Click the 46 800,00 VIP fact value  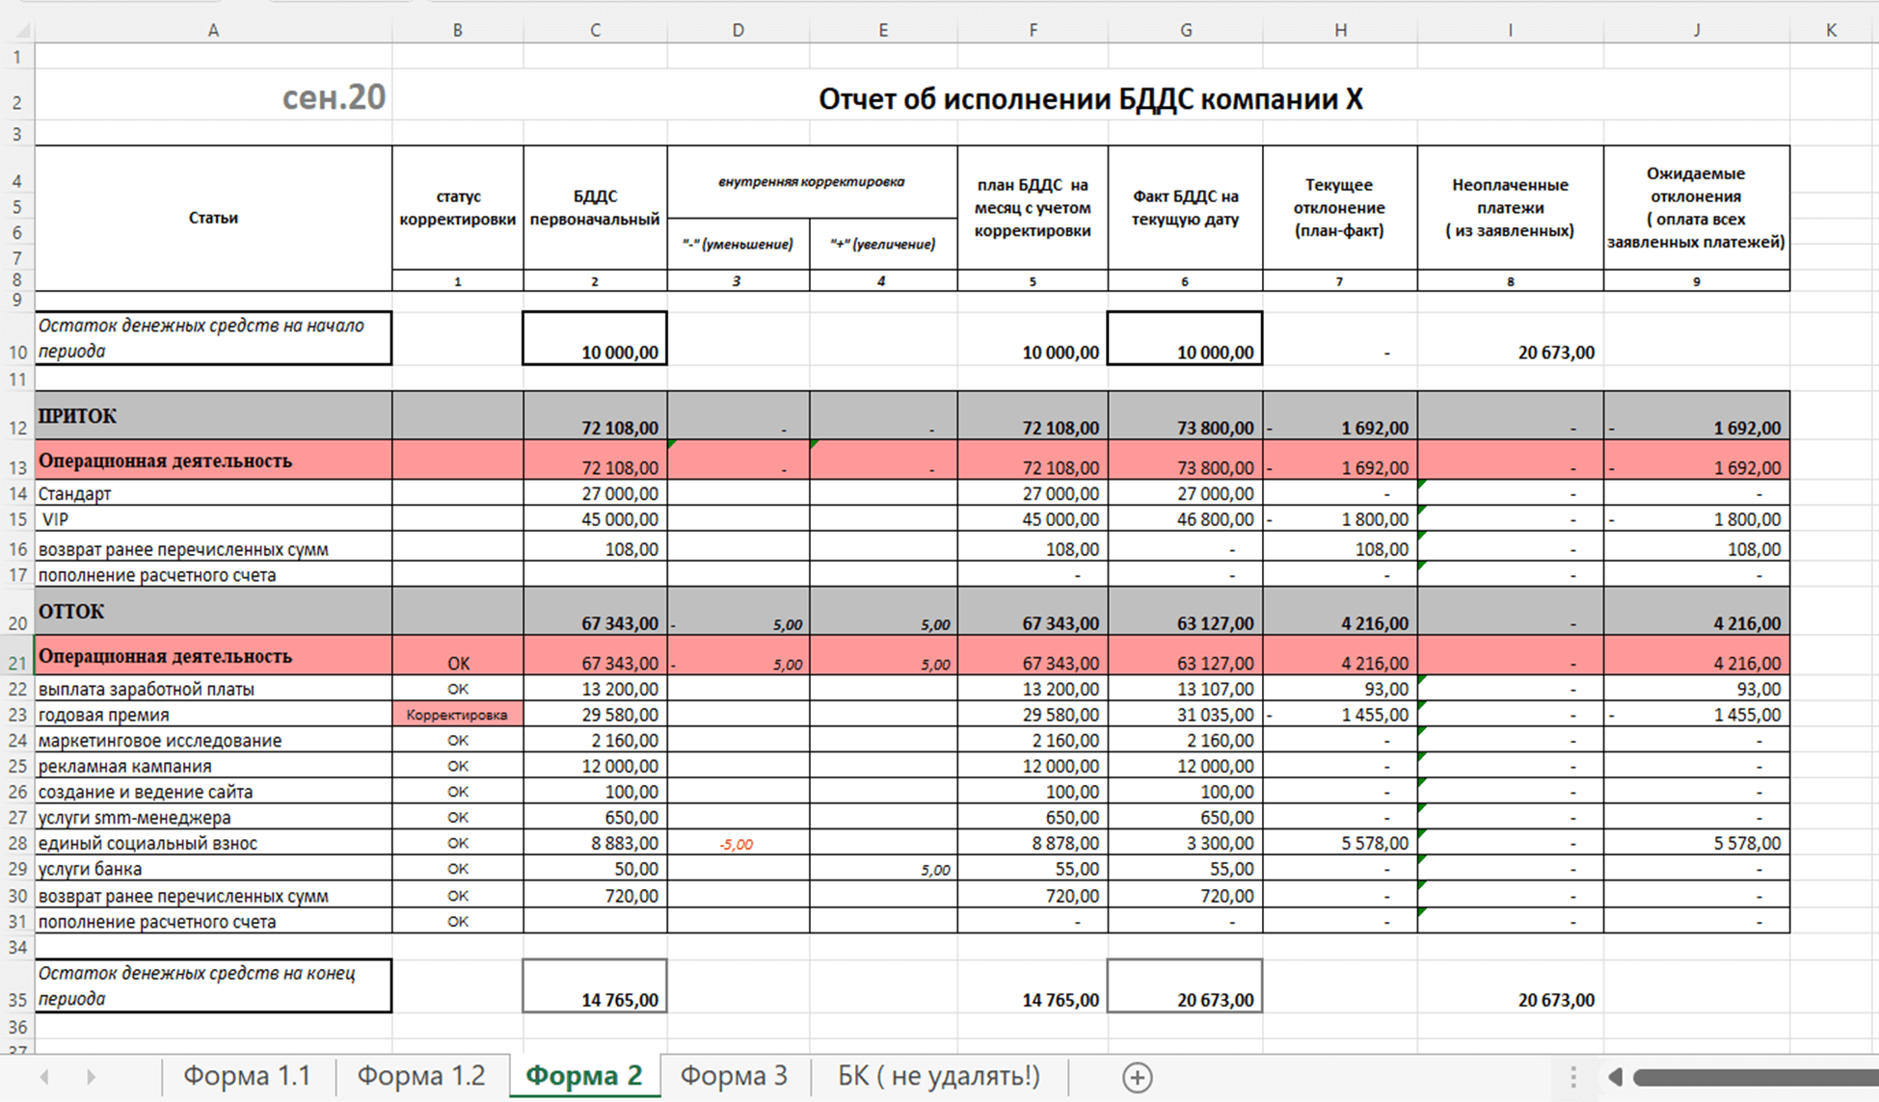click(1186, 519)
